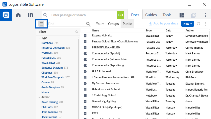
Task: Select the Yours documents tab
Action: tap(100, 24)
